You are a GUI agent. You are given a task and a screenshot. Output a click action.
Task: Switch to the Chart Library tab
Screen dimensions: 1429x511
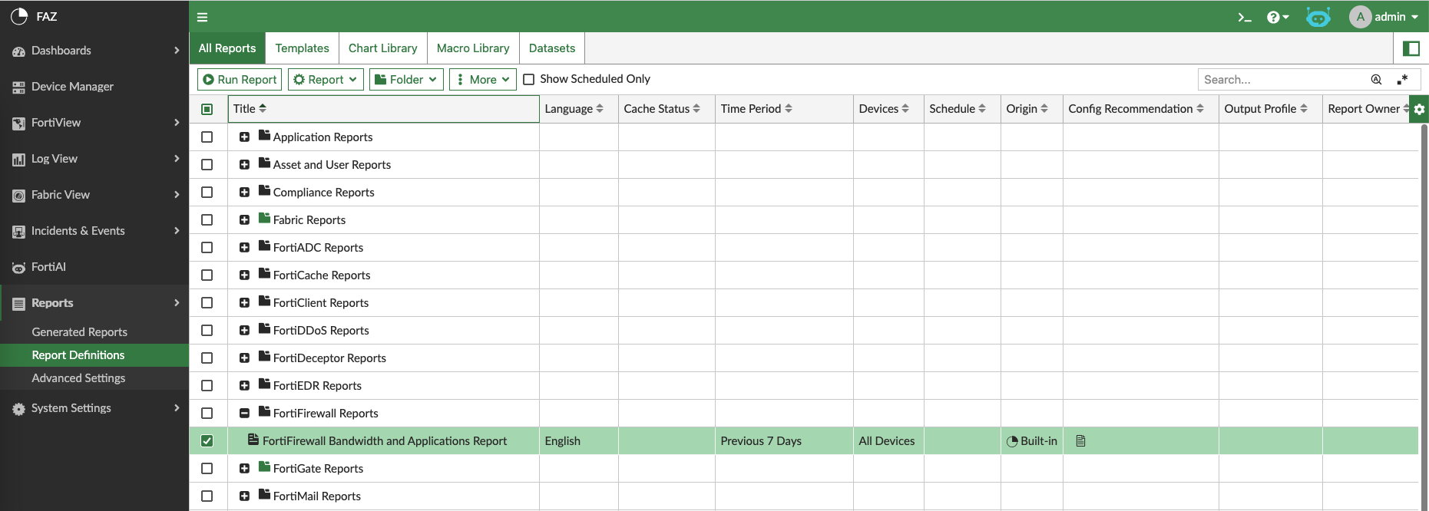(382, 48)
